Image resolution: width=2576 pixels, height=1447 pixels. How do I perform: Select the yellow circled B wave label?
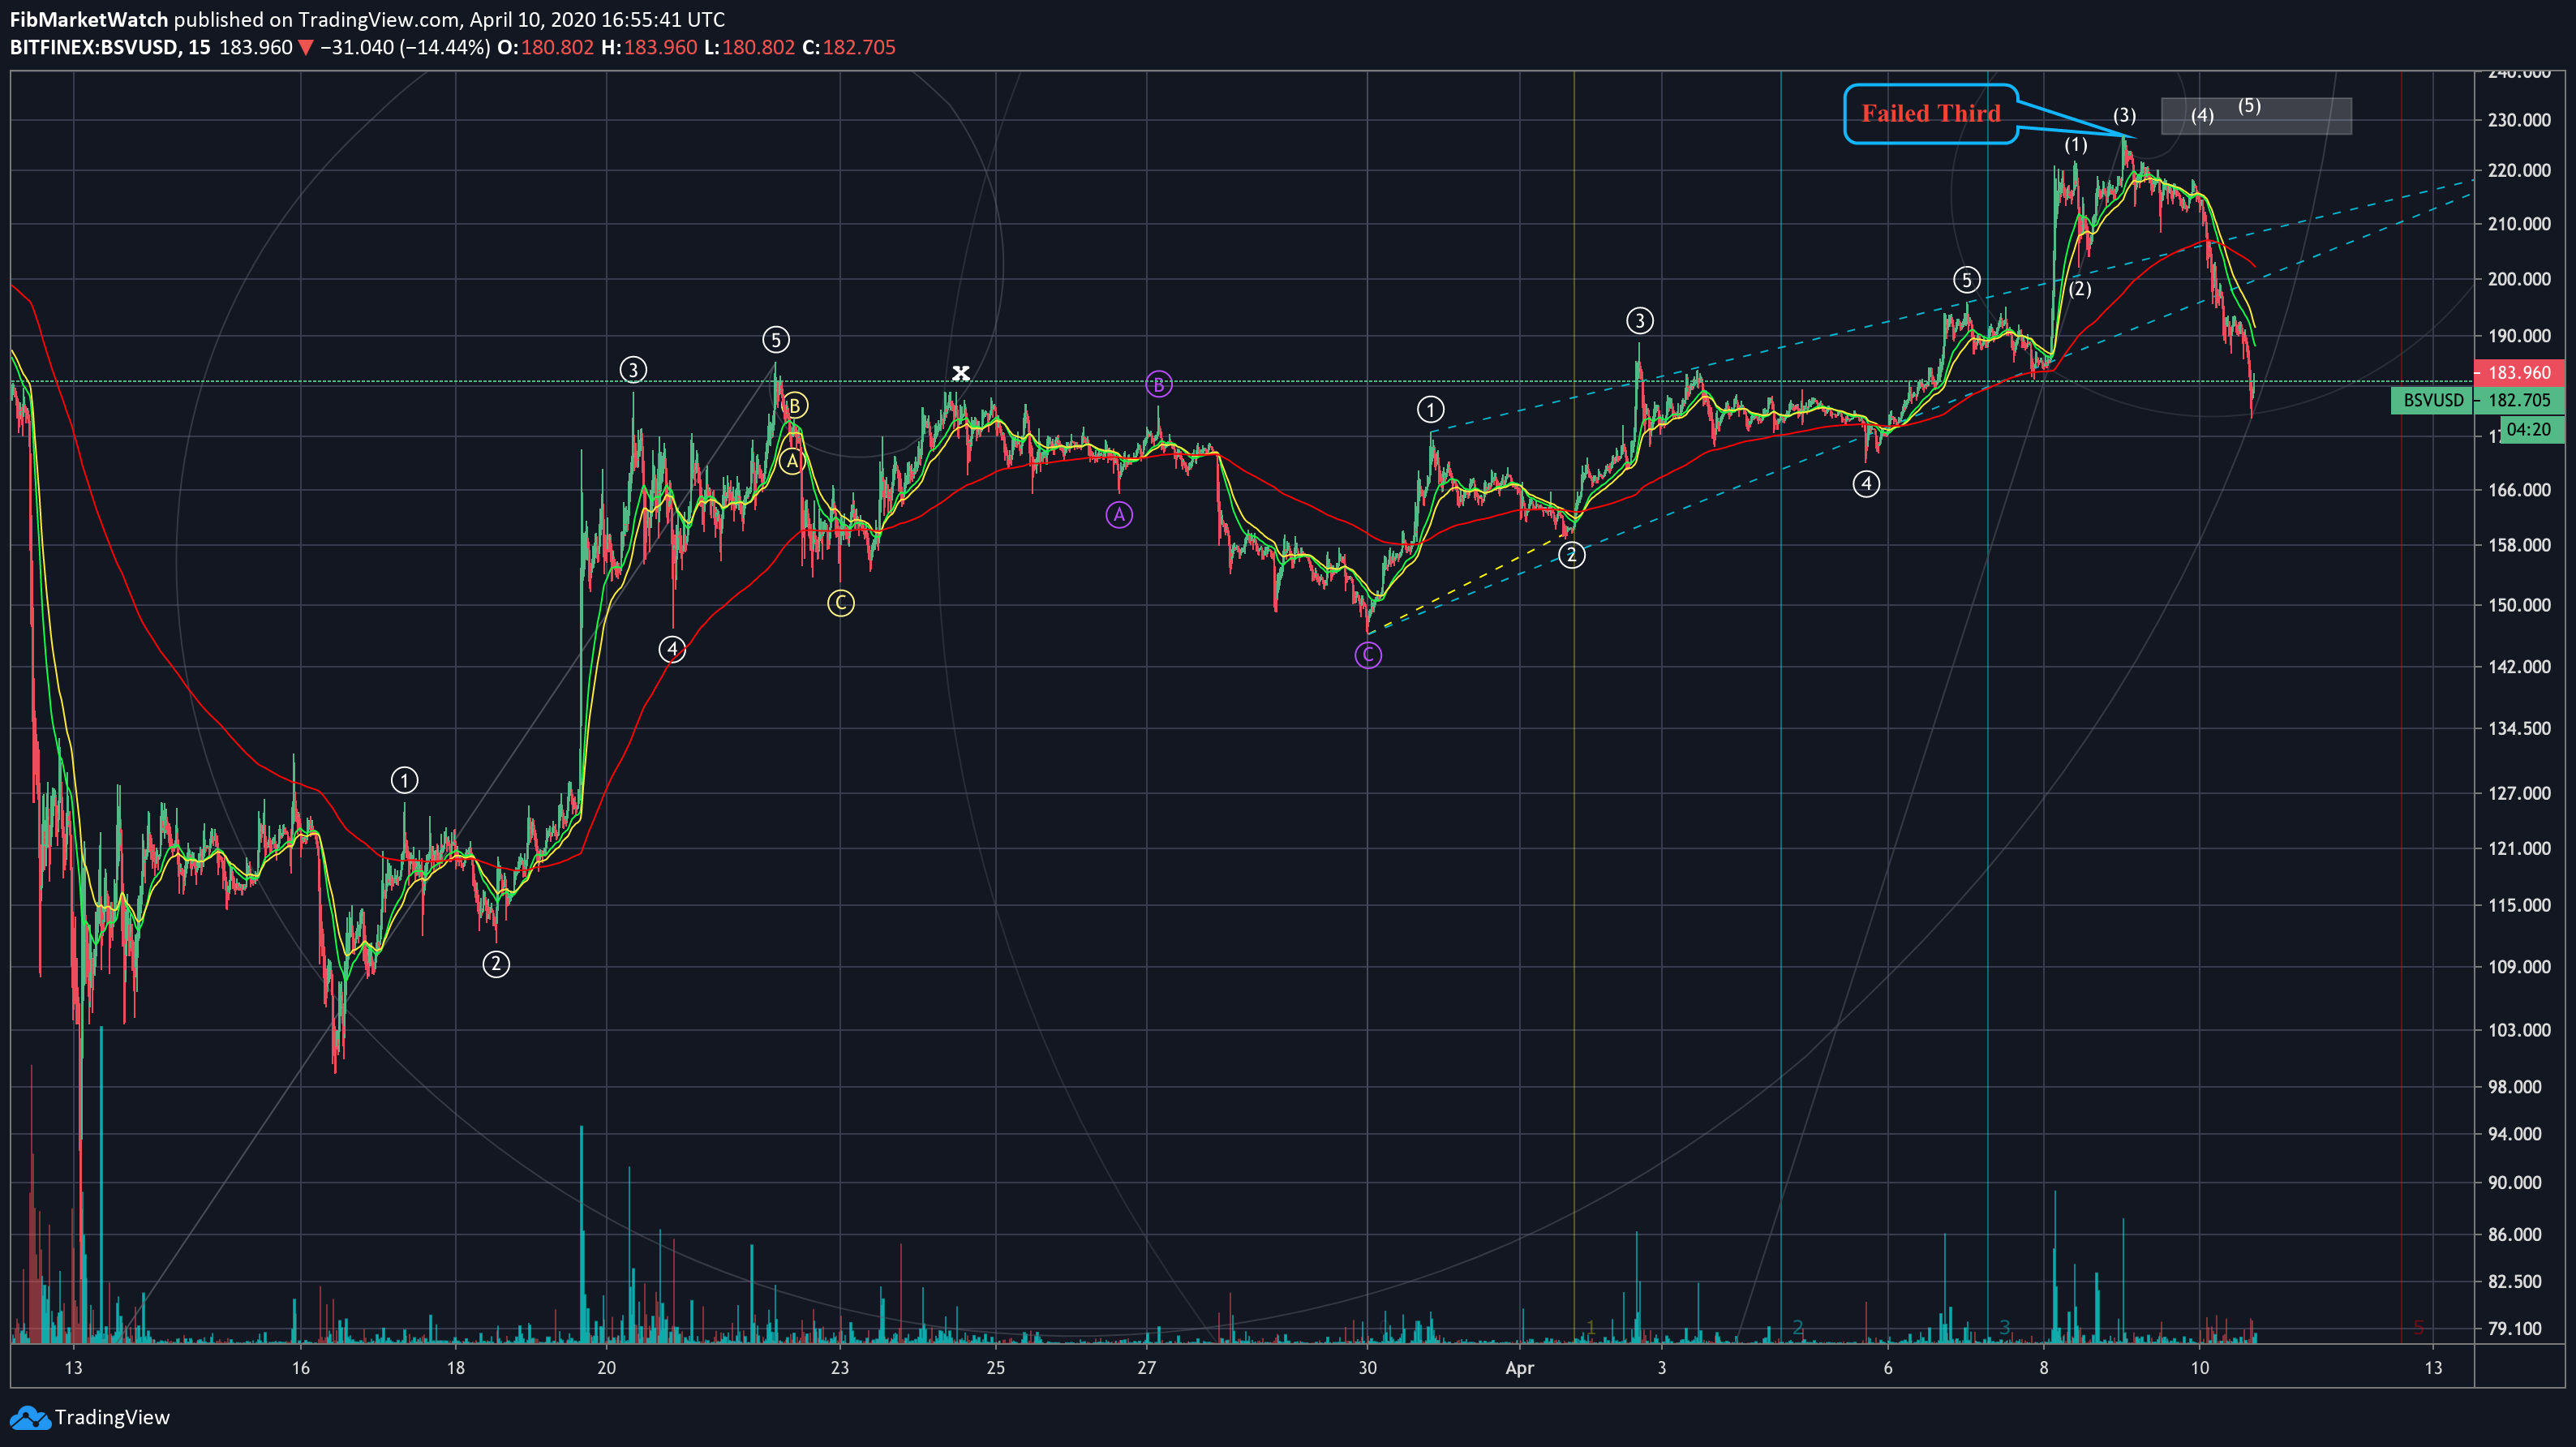(795, 405)
